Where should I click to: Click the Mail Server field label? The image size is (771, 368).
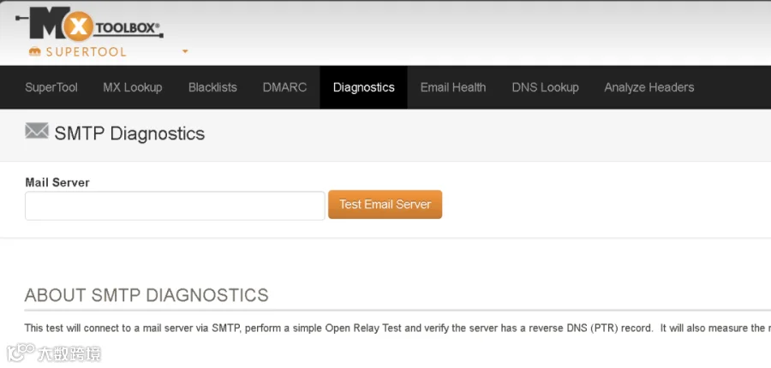coord(57,182)
